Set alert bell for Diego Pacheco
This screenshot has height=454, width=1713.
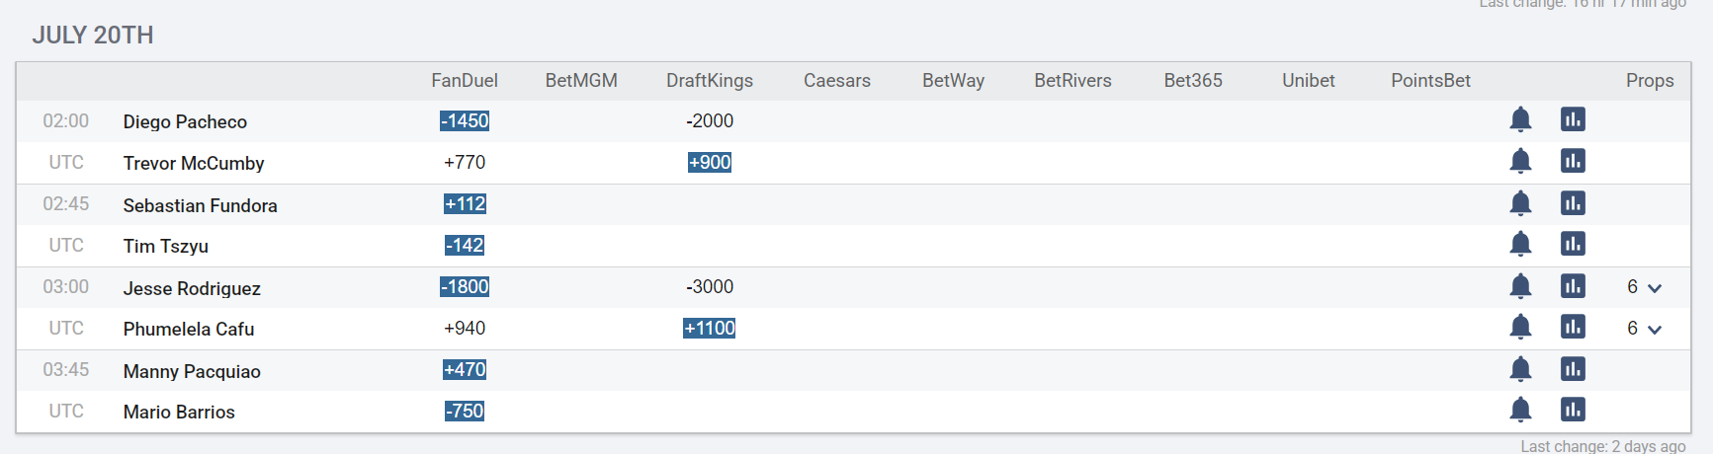1520,120
